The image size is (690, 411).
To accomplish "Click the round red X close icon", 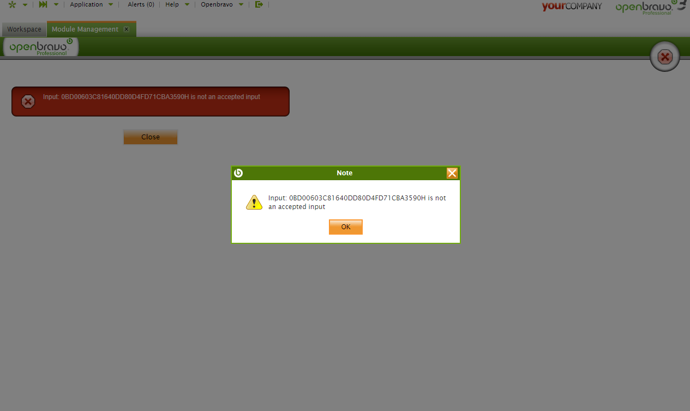I will [x=665, y=57].
